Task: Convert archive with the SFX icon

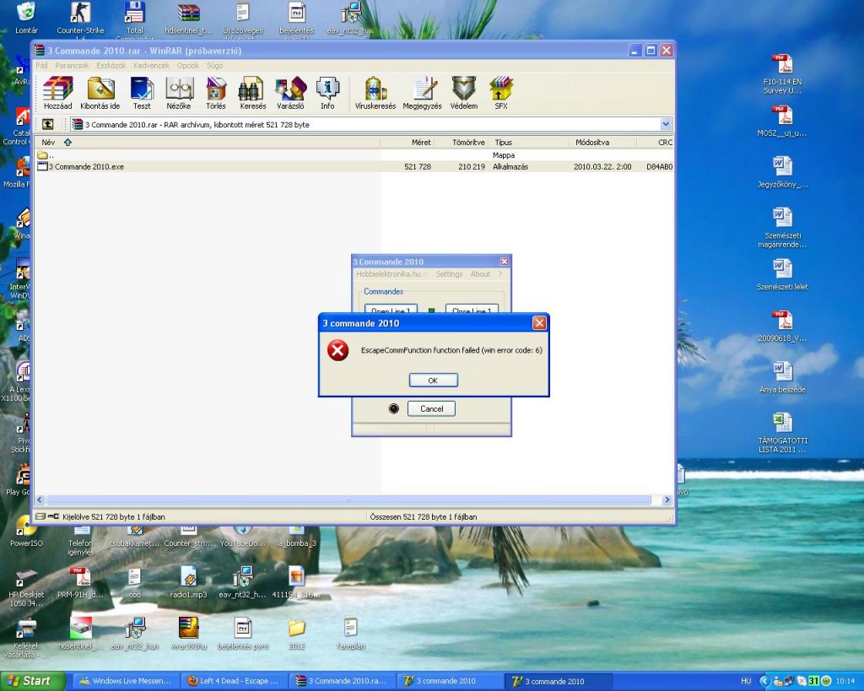Action: click(501, 93)
